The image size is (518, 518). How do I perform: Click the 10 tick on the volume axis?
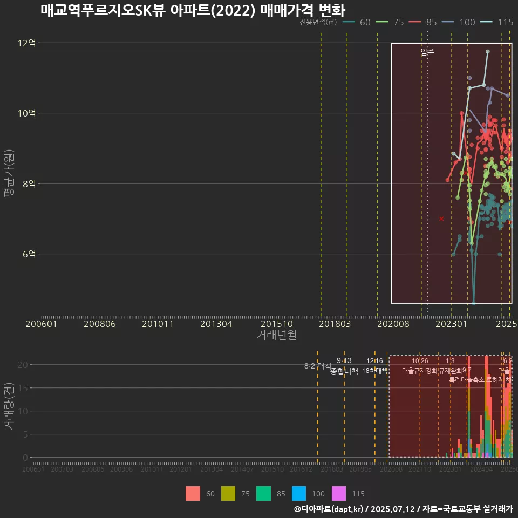click(23, 411)
